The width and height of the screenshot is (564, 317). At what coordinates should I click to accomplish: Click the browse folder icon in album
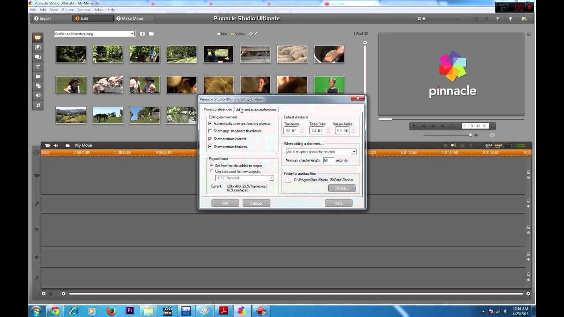(151, 34)
